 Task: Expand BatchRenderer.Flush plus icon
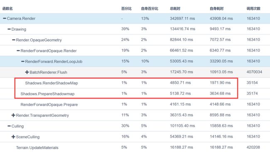27,72
